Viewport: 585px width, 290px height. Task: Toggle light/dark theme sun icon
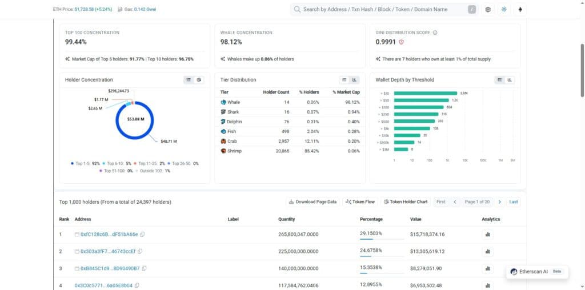click(x=504, y=10)
